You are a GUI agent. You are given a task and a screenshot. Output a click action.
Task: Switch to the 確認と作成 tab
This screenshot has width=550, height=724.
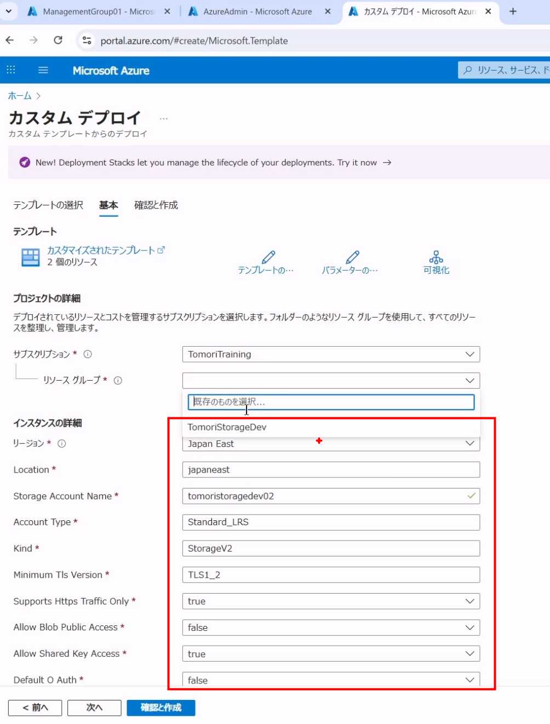coord(156,205)
